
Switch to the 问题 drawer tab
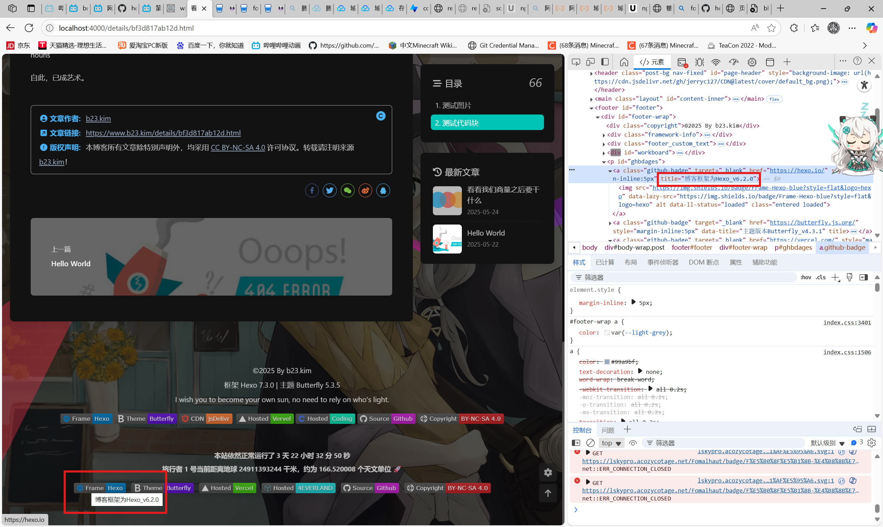coord(608,430)
